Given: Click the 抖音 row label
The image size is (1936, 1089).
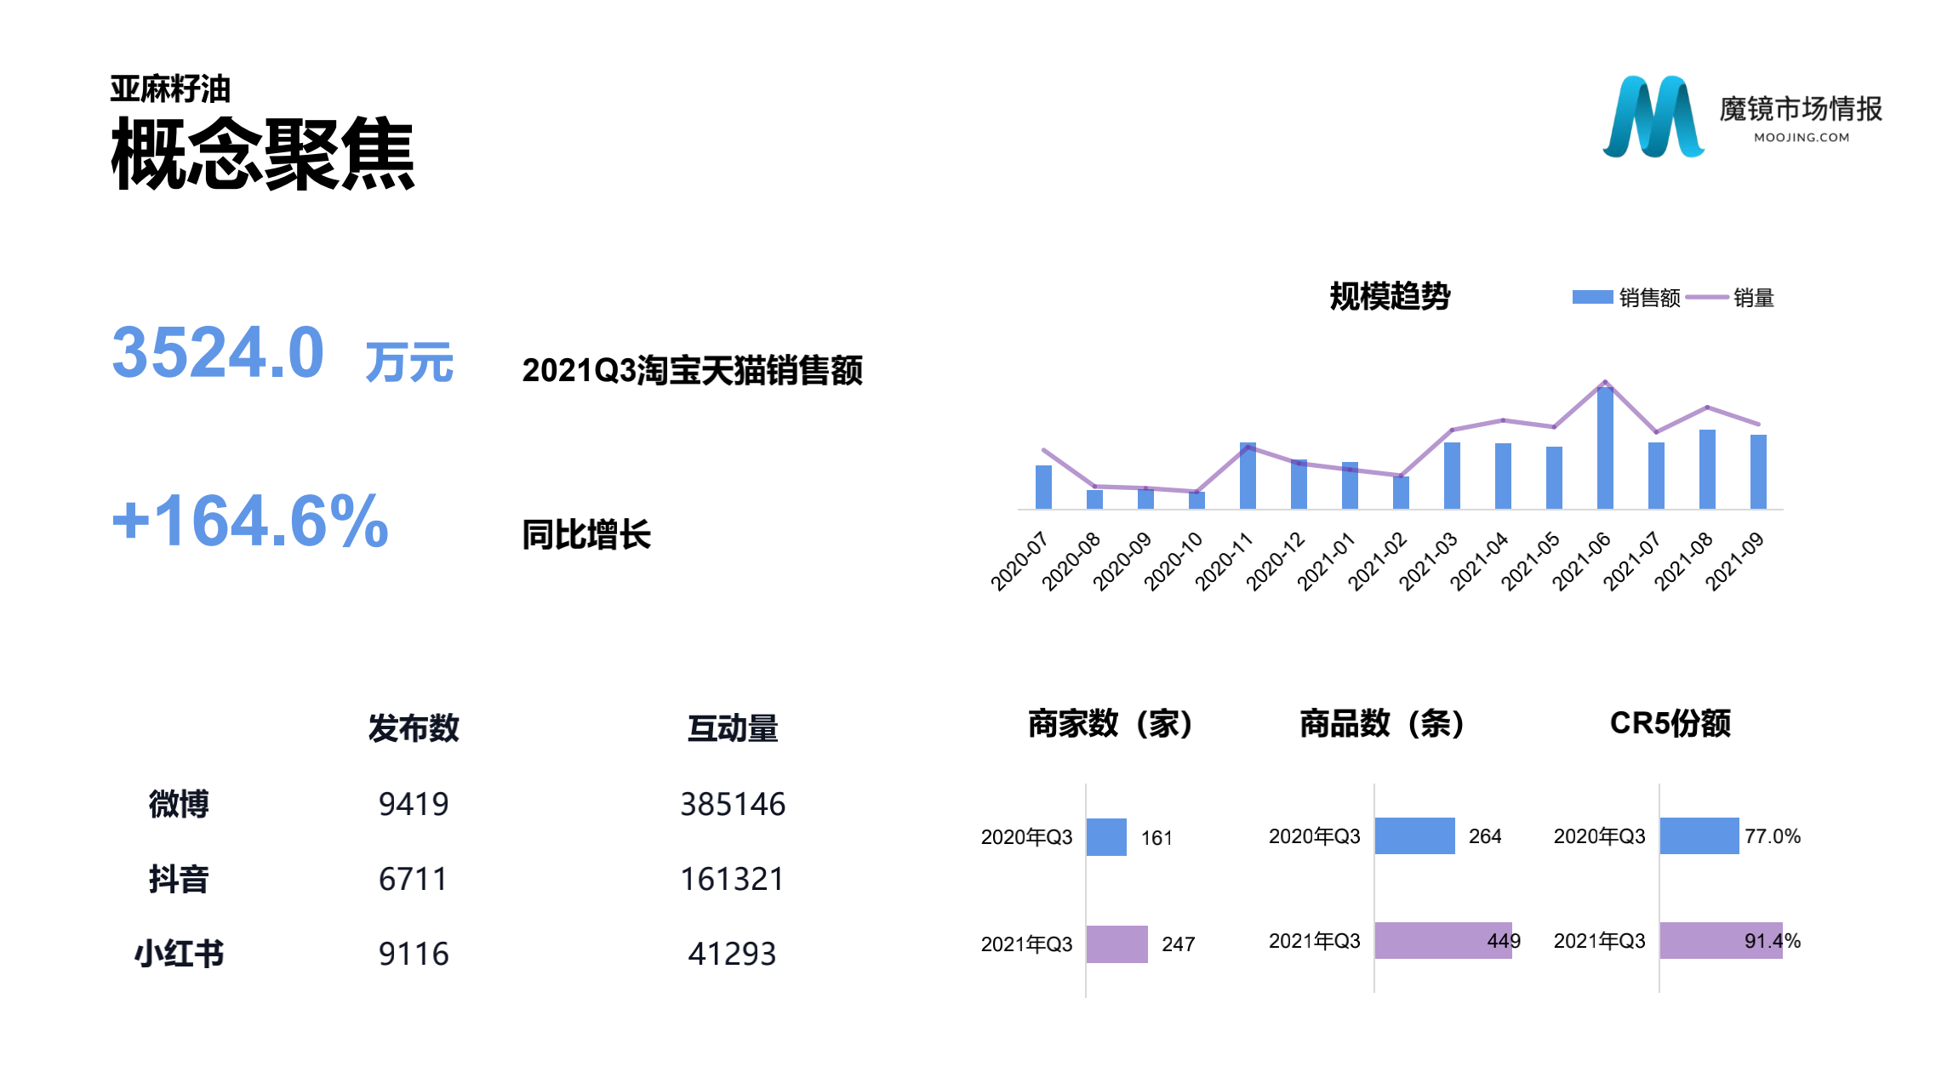Looking at the screenshot, I should (179, 879).
